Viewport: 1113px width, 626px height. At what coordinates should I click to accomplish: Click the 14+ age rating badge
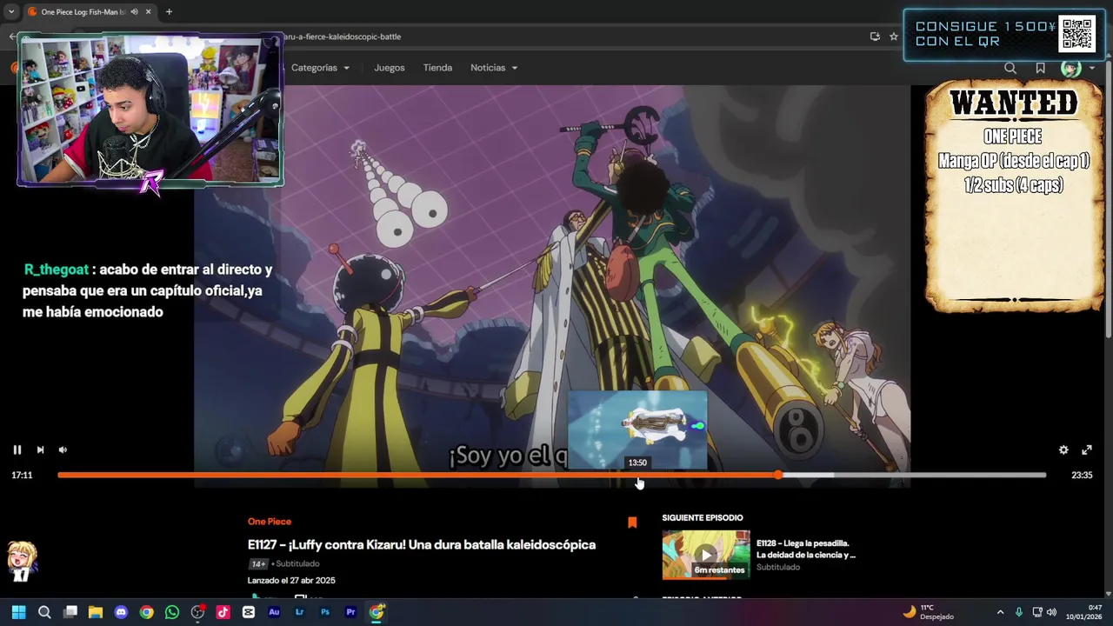pos(257,563)
